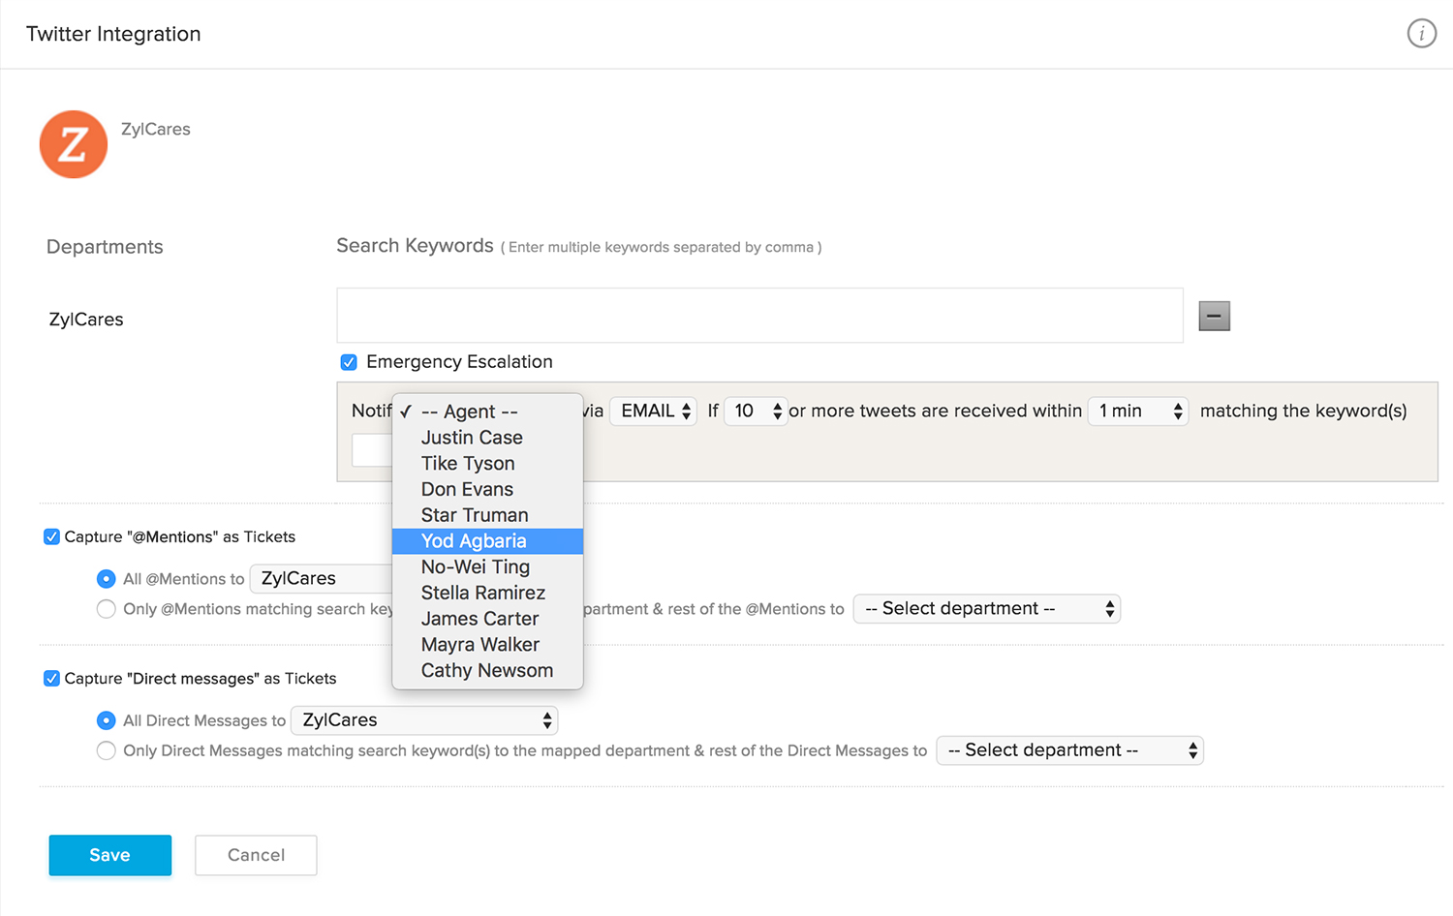Choose Only Direct Messages matching keywords radio
The image size is (1453, 916).
click(x=107, y=750)
